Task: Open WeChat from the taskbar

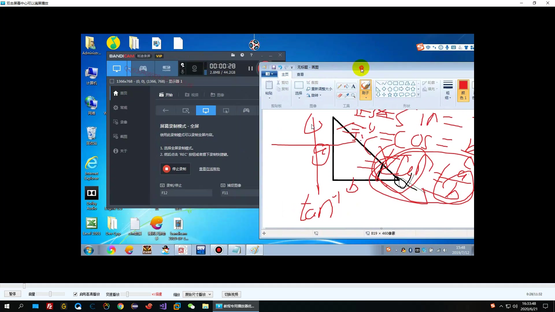Action: (191, 306)
